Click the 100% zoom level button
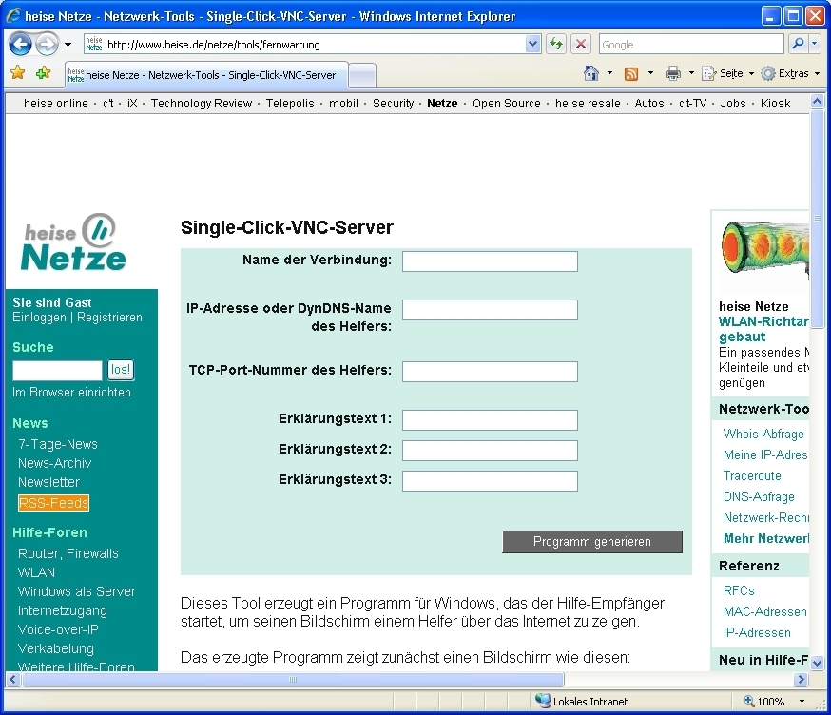 click(x=763, y=702)
